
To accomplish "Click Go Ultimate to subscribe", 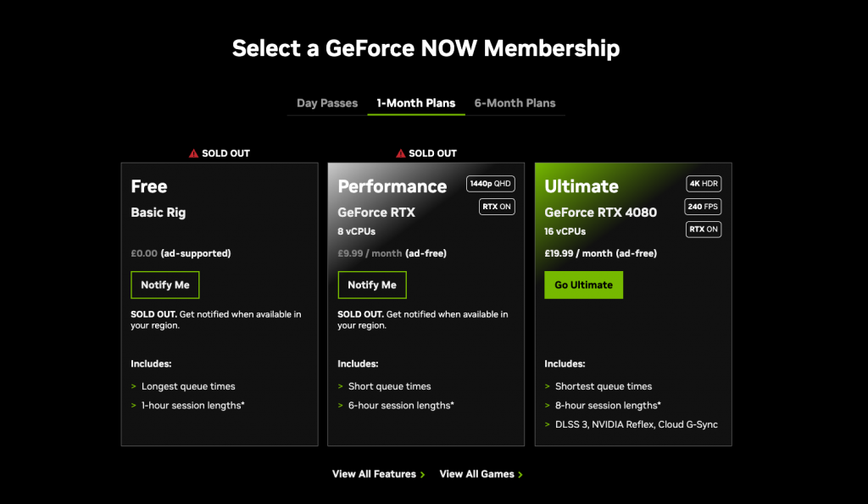I will (583, 285).
